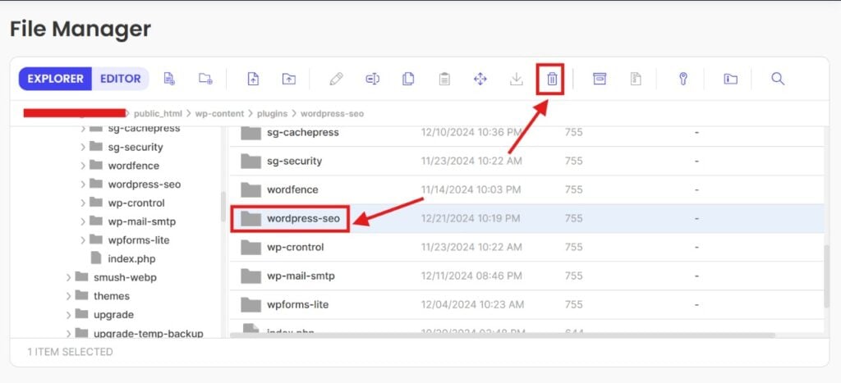Select wp-crontrol in the sidebar tree
841x383 pixels.
click(136, 203)
